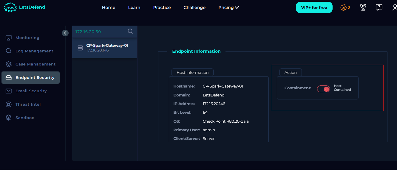Click the Monitoring sidebar icon
Screen dimensions: 397x170
9,38
